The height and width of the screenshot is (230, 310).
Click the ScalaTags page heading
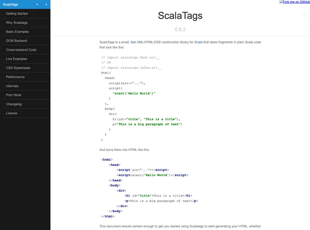tap(180, 16)
